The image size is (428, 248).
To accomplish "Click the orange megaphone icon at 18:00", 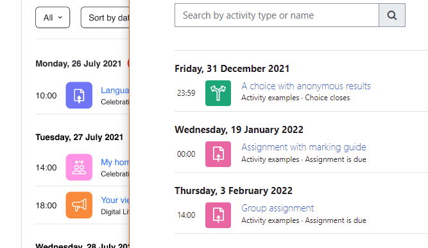I will [x=79, y=205].
